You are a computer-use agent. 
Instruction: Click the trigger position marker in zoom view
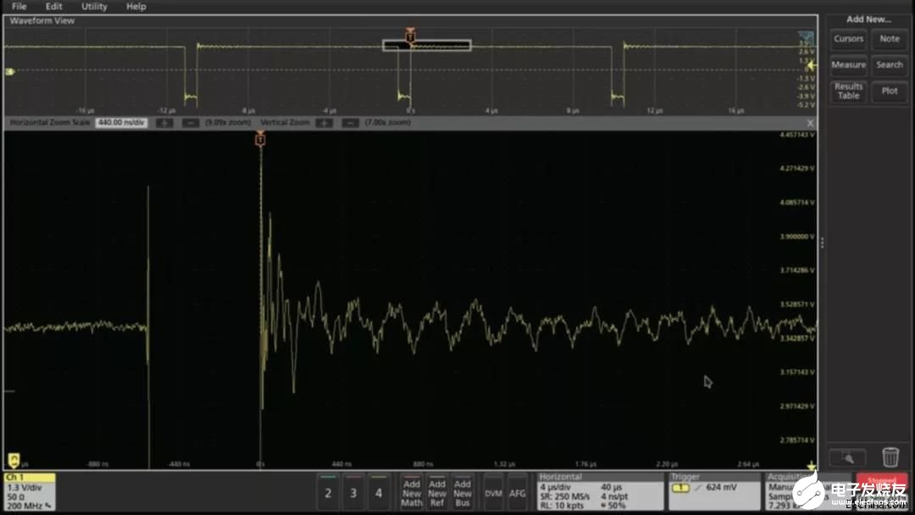[260, 139]
